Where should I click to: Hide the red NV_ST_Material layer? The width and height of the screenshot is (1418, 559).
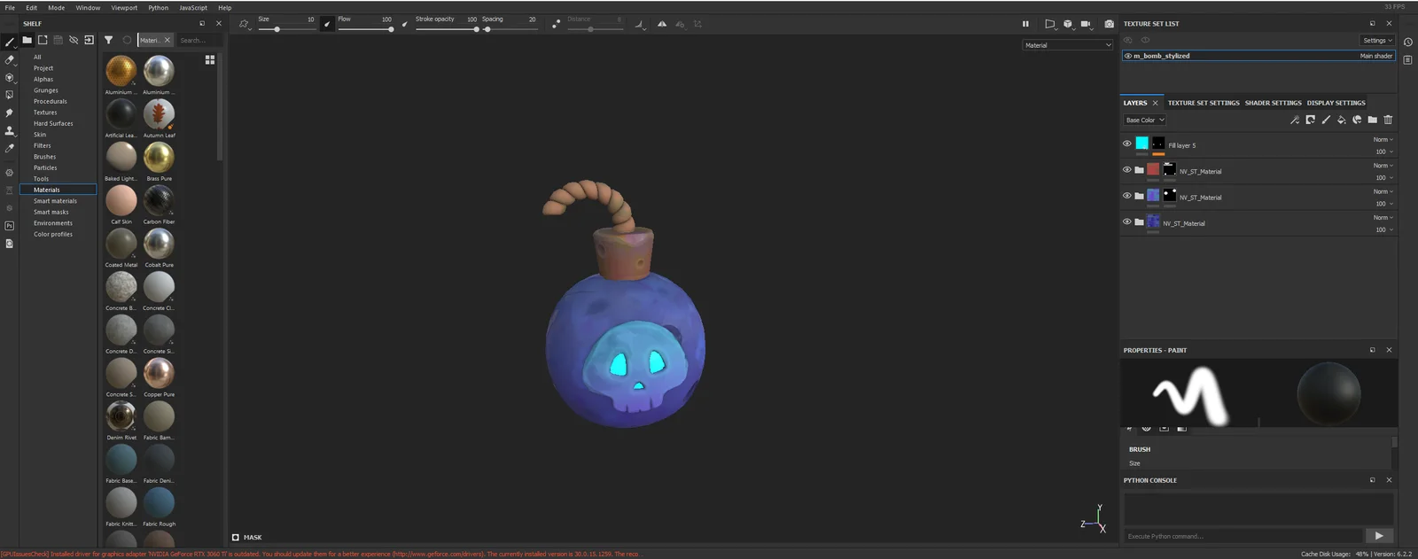(1127, 169)
